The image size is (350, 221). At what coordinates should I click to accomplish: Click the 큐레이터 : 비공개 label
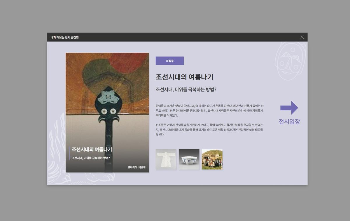pyautogui.click(x=136, y=167)
